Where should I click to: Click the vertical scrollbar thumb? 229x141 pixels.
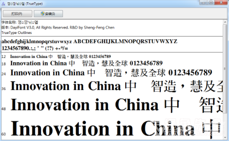point(225,69)
